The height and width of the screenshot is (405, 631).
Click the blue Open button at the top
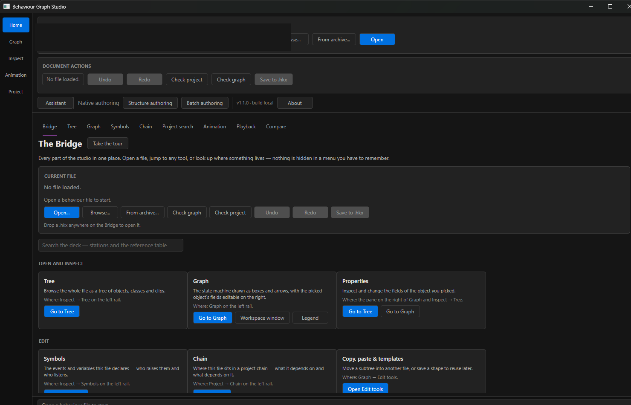[x=377, y=40]
